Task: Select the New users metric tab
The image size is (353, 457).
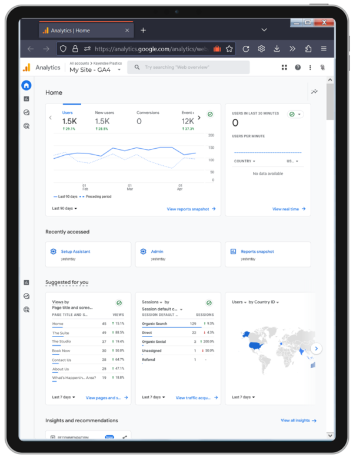Action: (105, 121)
